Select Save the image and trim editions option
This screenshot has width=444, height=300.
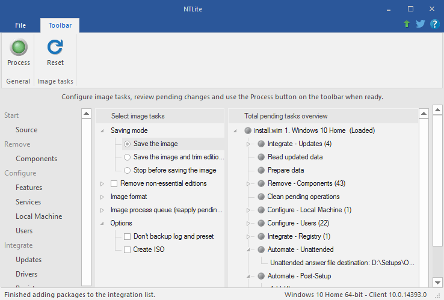tap(127, 157)
